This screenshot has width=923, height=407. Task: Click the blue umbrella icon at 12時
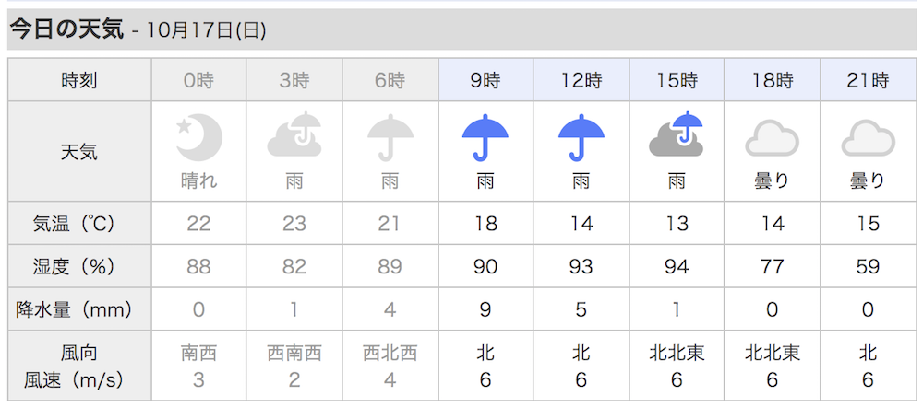point(581,138)
